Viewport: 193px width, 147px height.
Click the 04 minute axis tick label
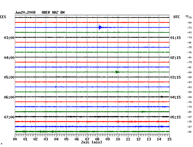tap(56, 139)
